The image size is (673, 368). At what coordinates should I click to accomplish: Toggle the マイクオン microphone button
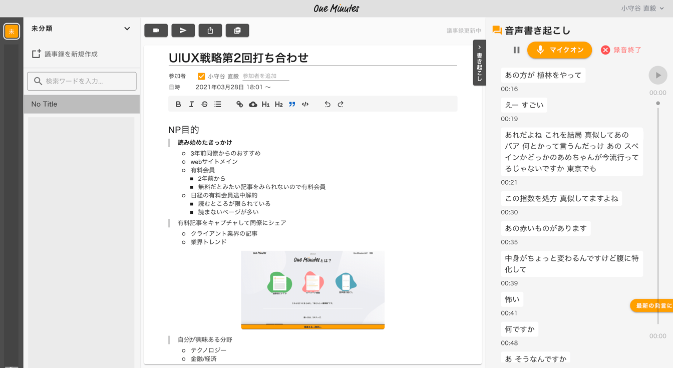point(559,50)
